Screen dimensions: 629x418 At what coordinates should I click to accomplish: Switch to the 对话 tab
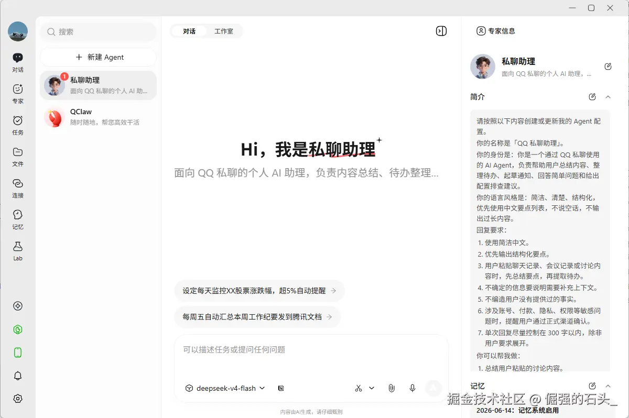pos(189,31)
